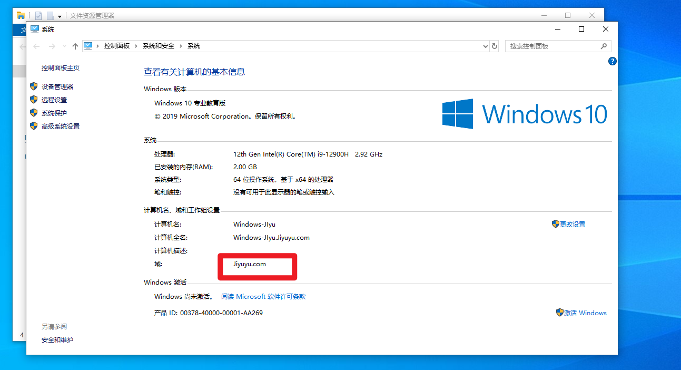Refresh the page with the refresh button

coord(495,46)
